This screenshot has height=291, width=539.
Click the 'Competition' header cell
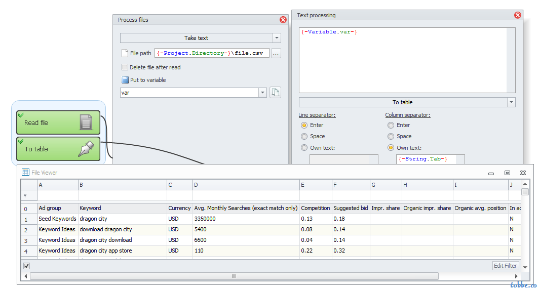316,208
